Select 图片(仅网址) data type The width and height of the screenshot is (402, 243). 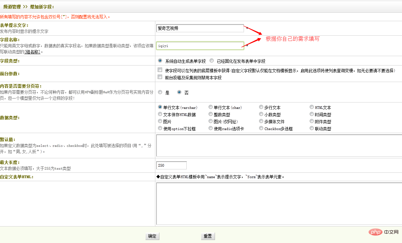[x=211, y=121]
